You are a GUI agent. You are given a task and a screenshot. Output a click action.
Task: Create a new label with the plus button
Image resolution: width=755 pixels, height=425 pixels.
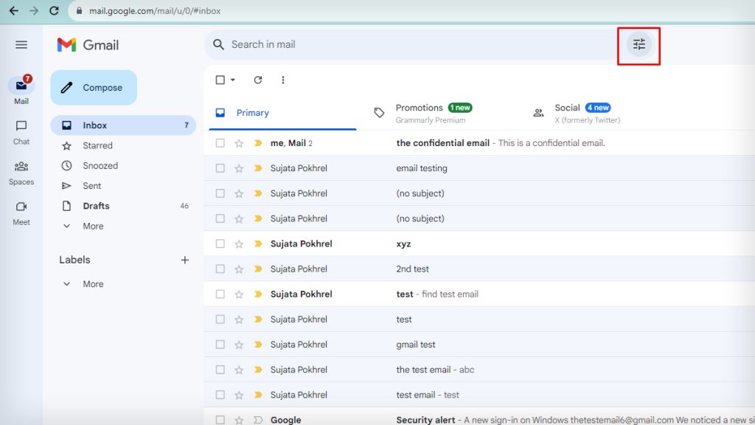tap(185, 260)
